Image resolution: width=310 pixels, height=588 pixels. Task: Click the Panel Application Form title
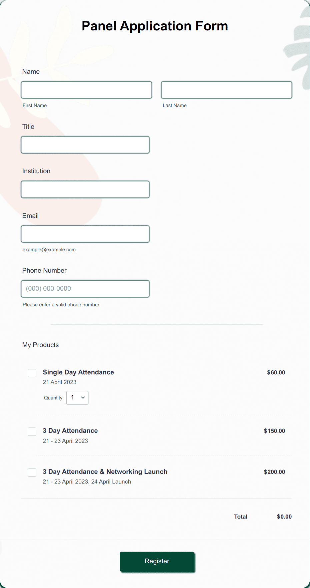pos(155,26)
